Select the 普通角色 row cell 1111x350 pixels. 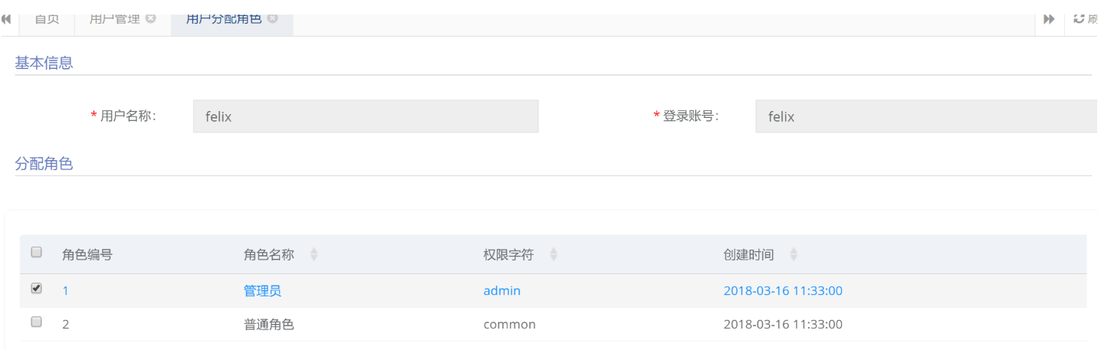pyautogui.click(x=268, y=325)
